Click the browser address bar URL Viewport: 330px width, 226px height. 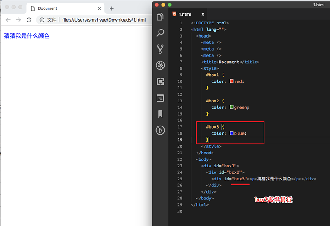104,20
